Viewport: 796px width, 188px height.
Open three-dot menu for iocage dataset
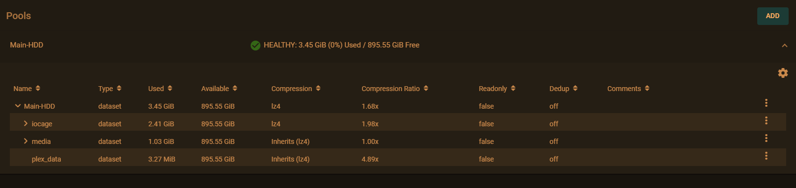click(766, 120)
